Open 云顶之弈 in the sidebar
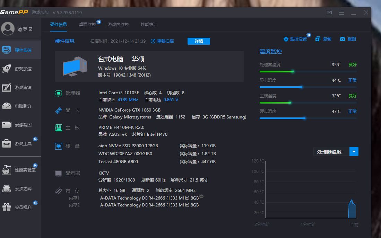The width and height of the screenshot is (381, 238). click(x=21, y=188)
